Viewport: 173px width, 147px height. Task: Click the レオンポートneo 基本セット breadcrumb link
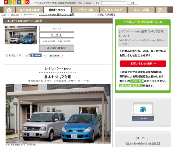click(56, 15)
